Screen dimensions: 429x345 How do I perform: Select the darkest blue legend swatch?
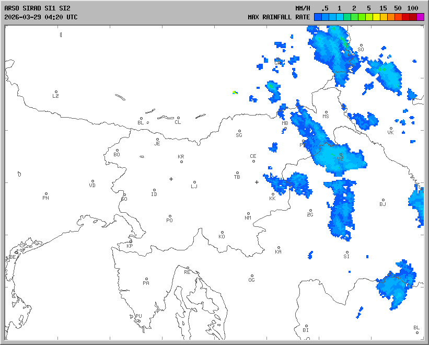pyautogui.click(x=318, y=17)
